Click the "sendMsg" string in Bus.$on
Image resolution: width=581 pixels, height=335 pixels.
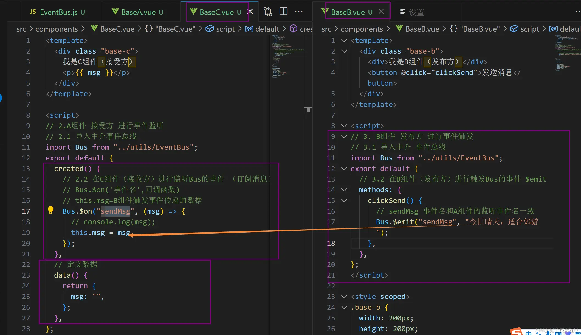coord(115,211)
